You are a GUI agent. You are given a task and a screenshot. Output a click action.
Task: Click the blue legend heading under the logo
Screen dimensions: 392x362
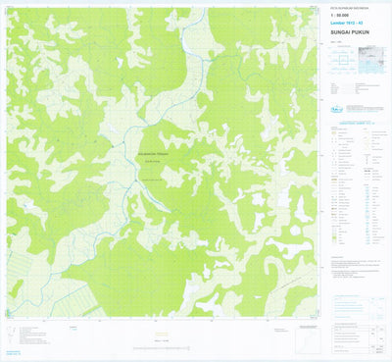pos(357,124)
